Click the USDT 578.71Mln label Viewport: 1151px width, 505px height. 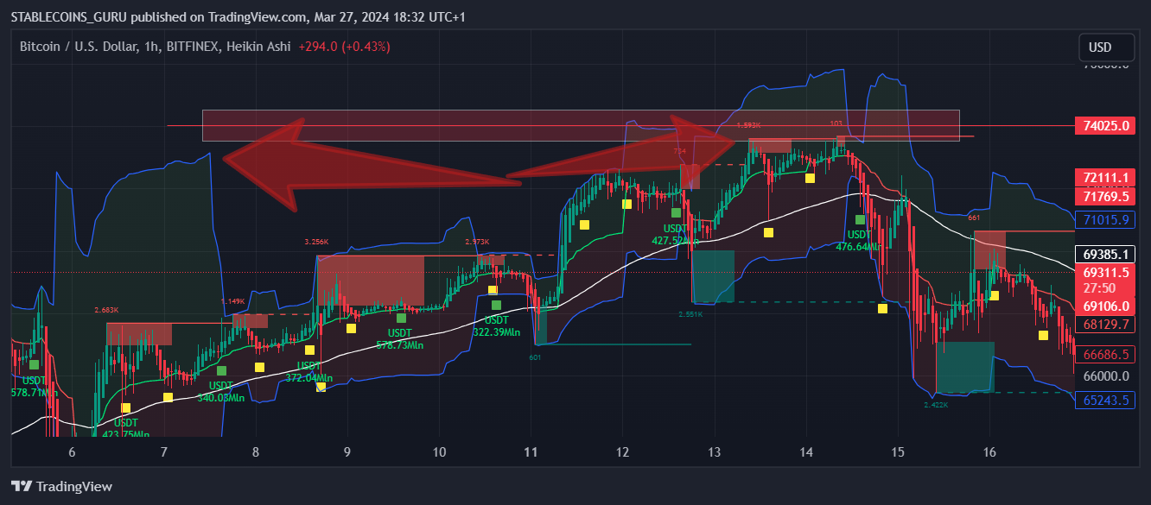tap(34, 386)
